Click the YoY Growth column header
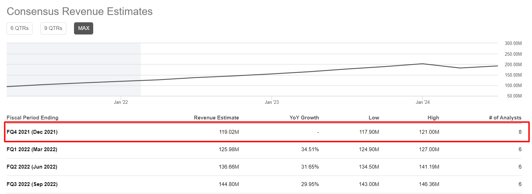The width and height of the screenshot is (532, 194). [304, 118]
